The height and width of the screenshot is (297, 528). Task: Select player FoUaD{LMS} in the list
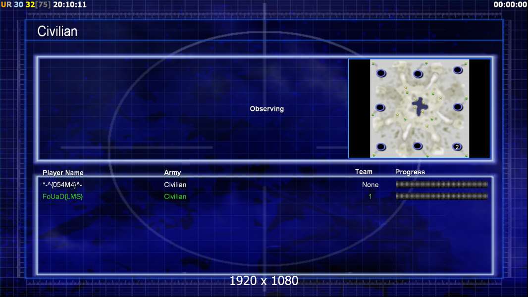click(62, 197)
